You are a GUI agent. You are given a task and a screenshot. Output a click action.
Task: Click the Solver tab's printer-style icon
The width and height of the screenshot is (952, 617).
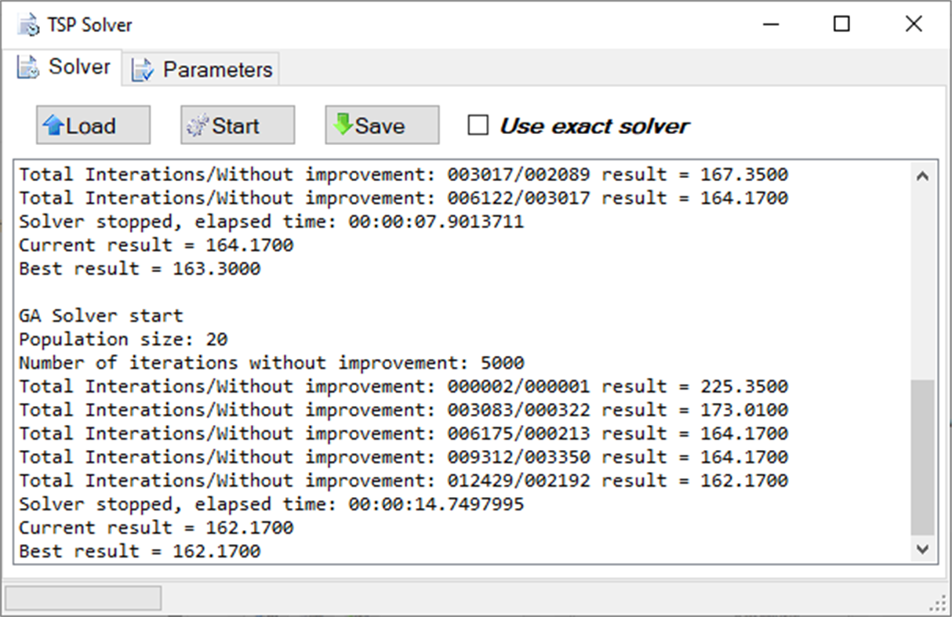[26, 67]
